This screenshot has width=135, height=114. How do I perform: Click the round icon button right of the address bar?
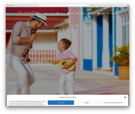coord(92,5)
